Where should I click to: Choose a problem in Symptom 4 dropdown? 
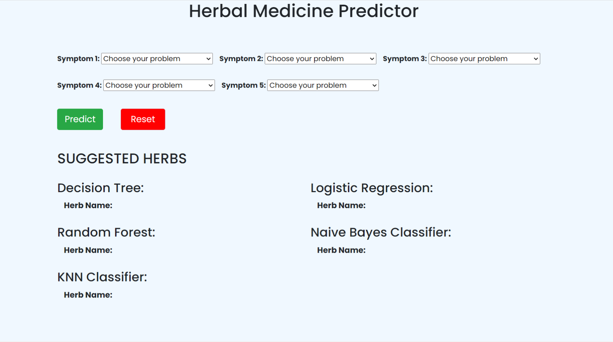[x=159, y=85]
